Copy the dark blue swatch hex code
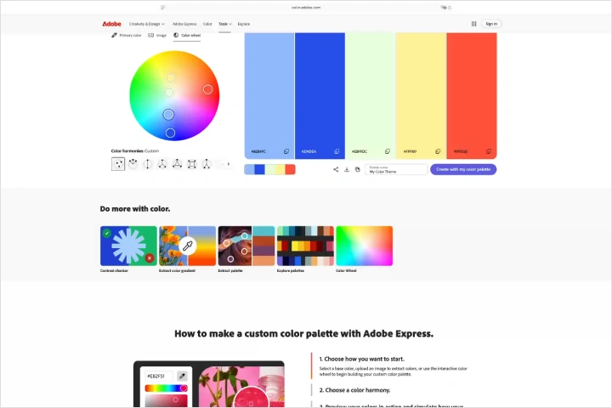This screenshot has height=408, width=612. click(337, 151)
